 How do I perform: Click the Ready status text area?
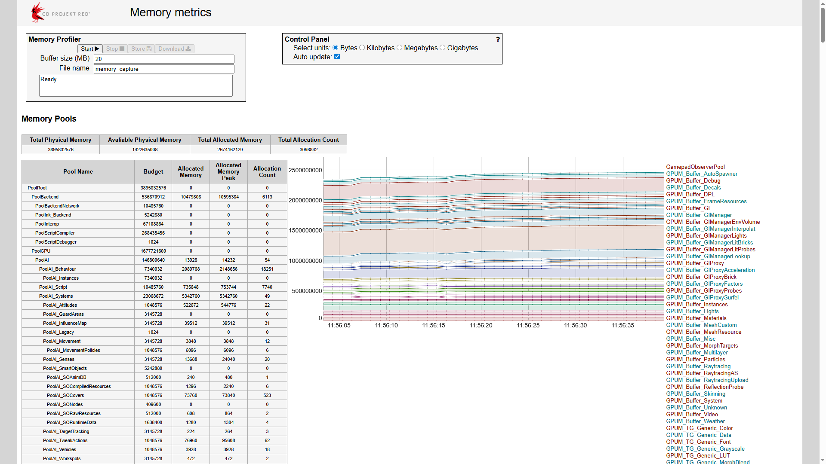136,85
